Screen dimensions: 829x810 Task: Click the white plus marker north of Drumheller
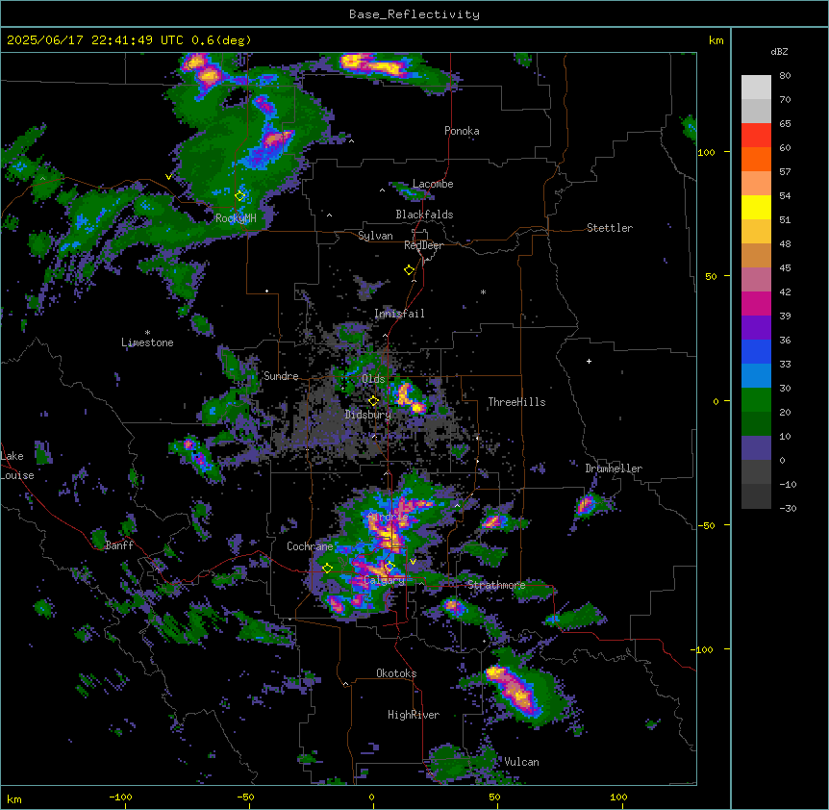point(589,361)
